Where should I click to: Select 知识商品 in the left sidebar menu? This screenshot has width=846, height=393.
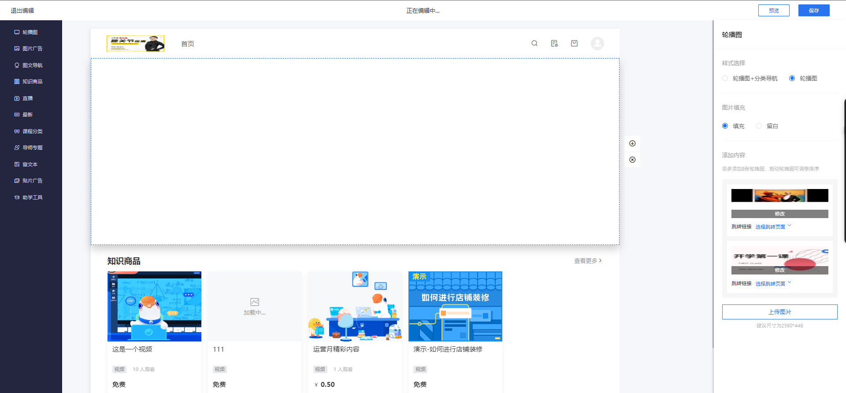pos(32,82)
